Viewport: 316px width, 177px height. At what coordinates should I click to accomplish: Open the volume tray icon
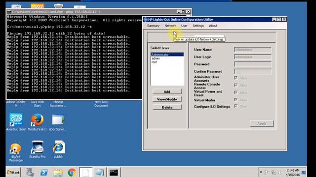[x=280, y=172]
